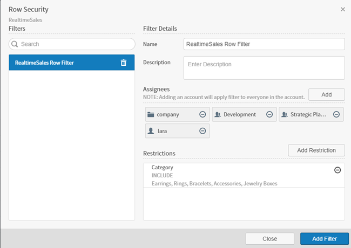Remove the Category restriction
351x248 pixels.
tap(337, 170)
